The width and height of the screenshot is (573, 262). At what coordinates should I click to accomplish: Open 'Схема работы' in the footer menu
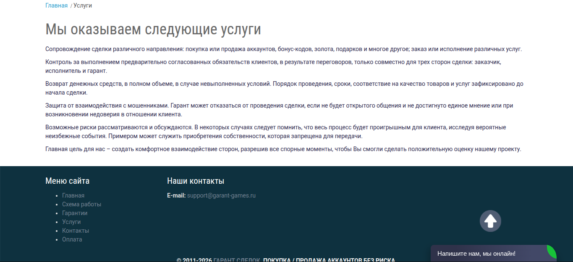(x=81, y=204)
